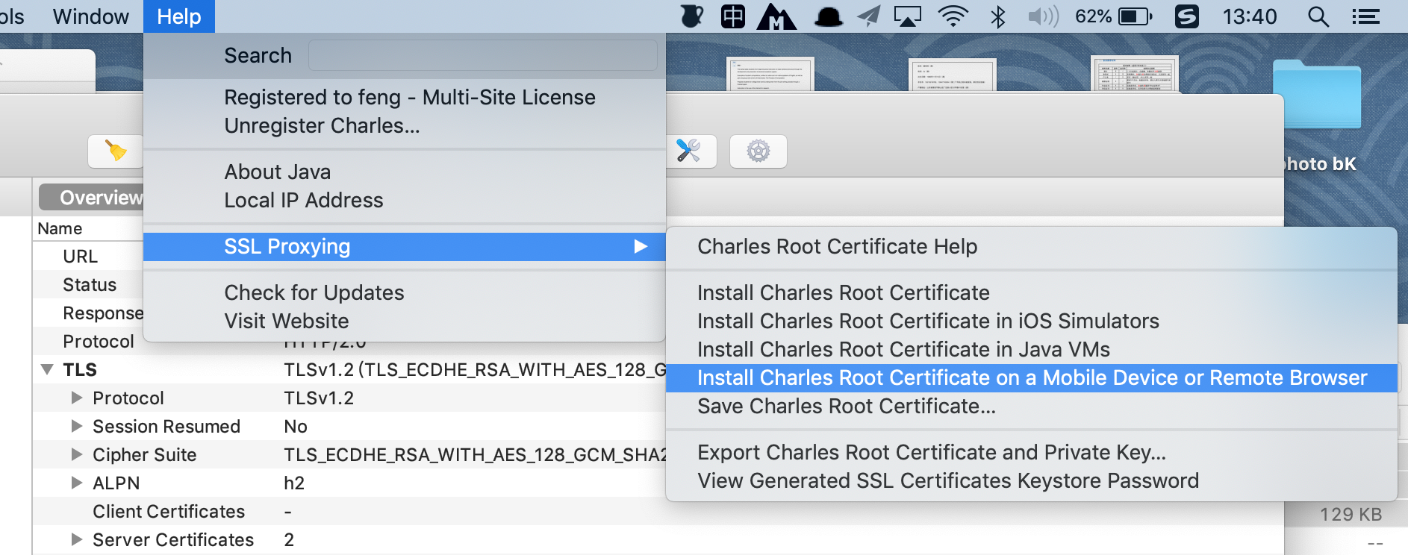
Task: Click the Bluetooth menu bar icon
Action: (997, 16)
